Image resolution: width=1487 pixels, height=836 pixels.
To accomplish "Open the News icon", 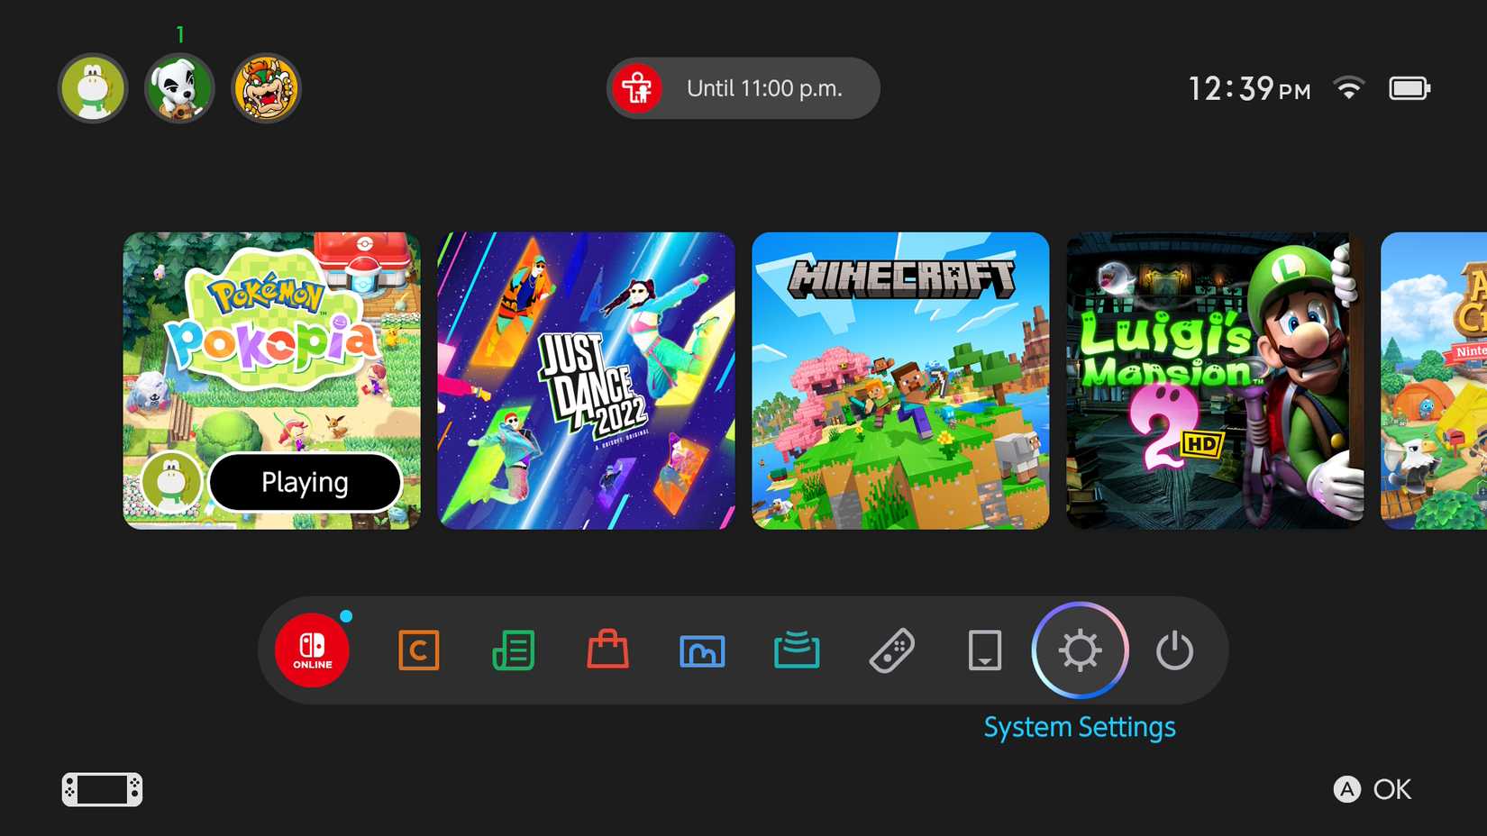I will (514, 650).
